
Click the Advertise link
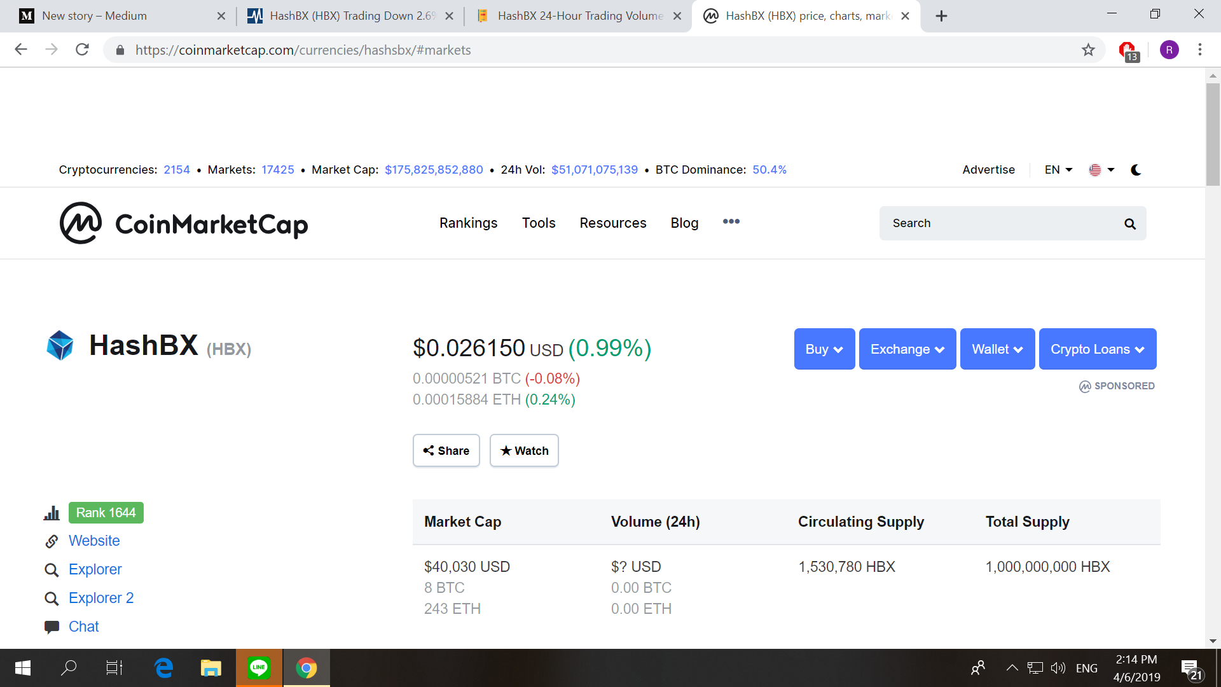(988, 170)
